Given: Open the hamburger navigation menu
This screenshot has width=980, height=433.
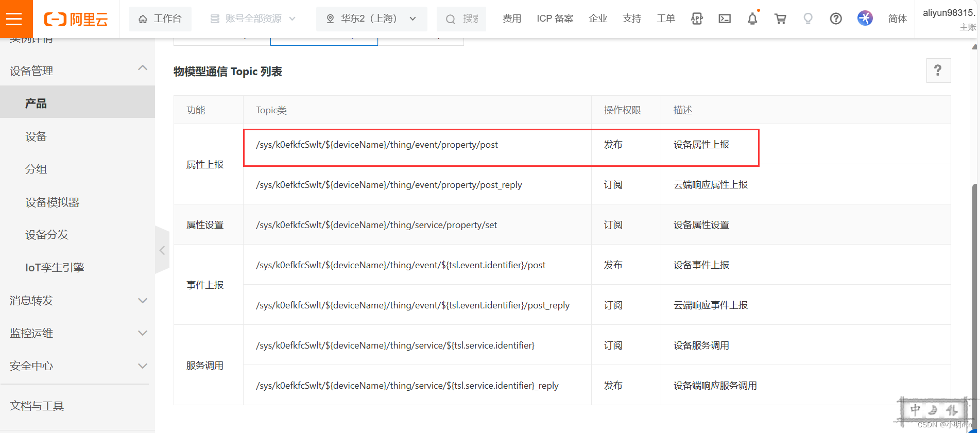Looking at the screenshot, I should [14, 19].
